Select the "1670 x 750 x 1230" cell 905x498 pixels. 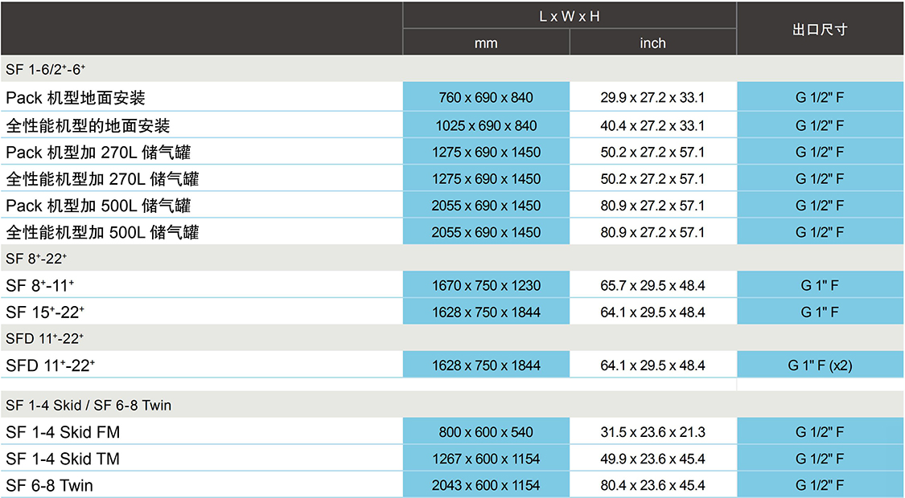click(486, 285)
